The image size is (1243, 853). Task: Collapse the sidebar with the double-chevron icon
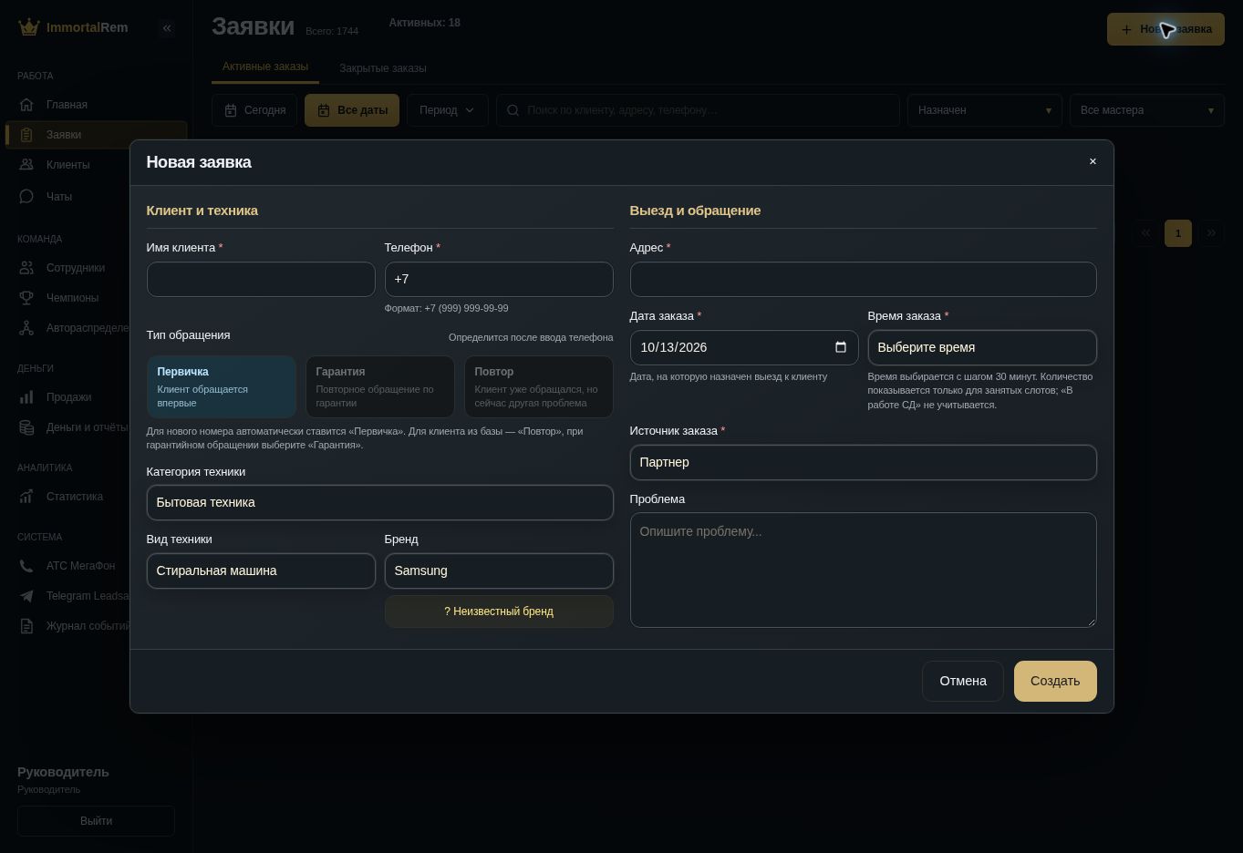(167, 28)
